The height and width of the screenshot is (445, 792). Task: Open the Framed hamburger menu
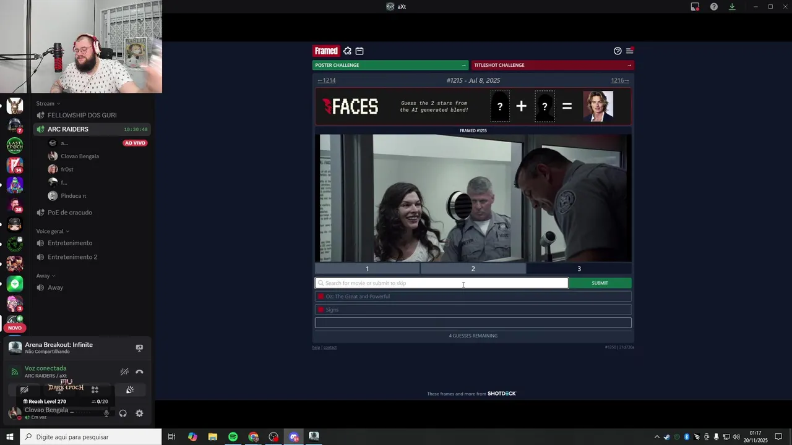629,51
